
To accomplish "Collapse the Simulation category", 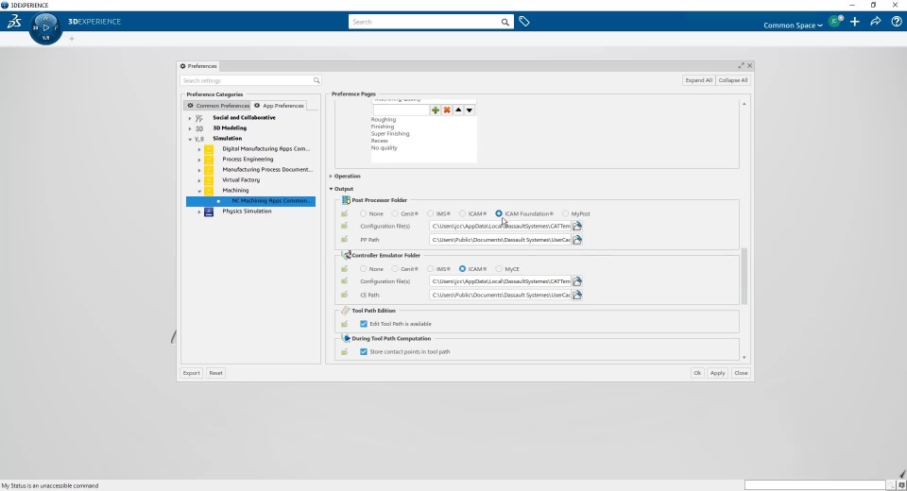I will (190, 139).
